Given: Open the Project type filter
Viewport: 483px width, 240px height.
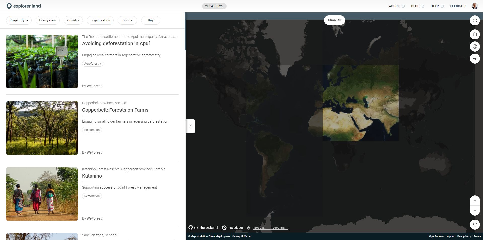Looking at the screenshot, I should (x=19, y=20).
